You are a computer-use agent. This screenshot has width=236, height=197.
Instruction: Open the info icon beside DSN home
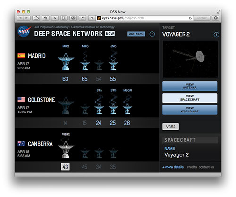[x=152, y=34]
